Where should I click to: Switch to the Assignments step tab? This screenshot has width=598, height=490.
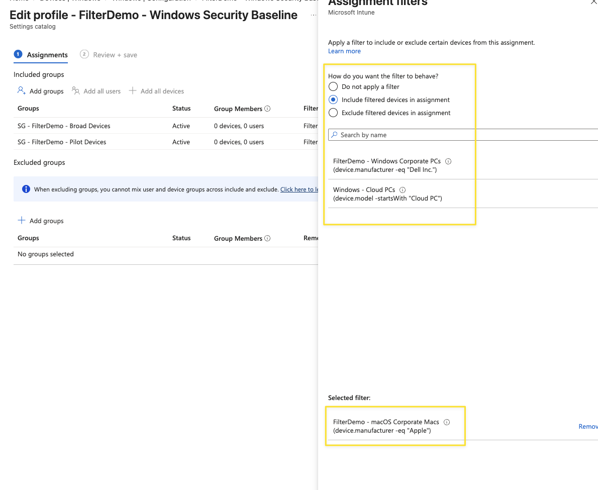pos(40,55)
